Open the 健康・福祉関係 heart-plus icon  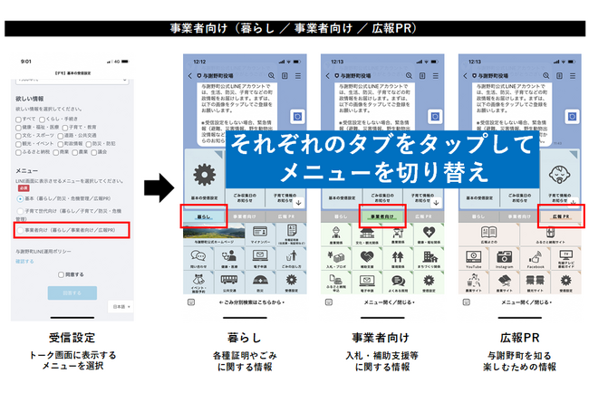coord(429,232)
